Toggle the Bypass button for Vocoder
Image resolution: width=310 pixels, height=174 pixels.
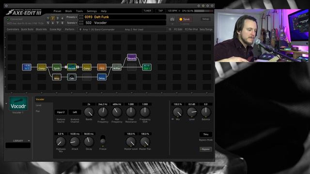coord(205,149)
